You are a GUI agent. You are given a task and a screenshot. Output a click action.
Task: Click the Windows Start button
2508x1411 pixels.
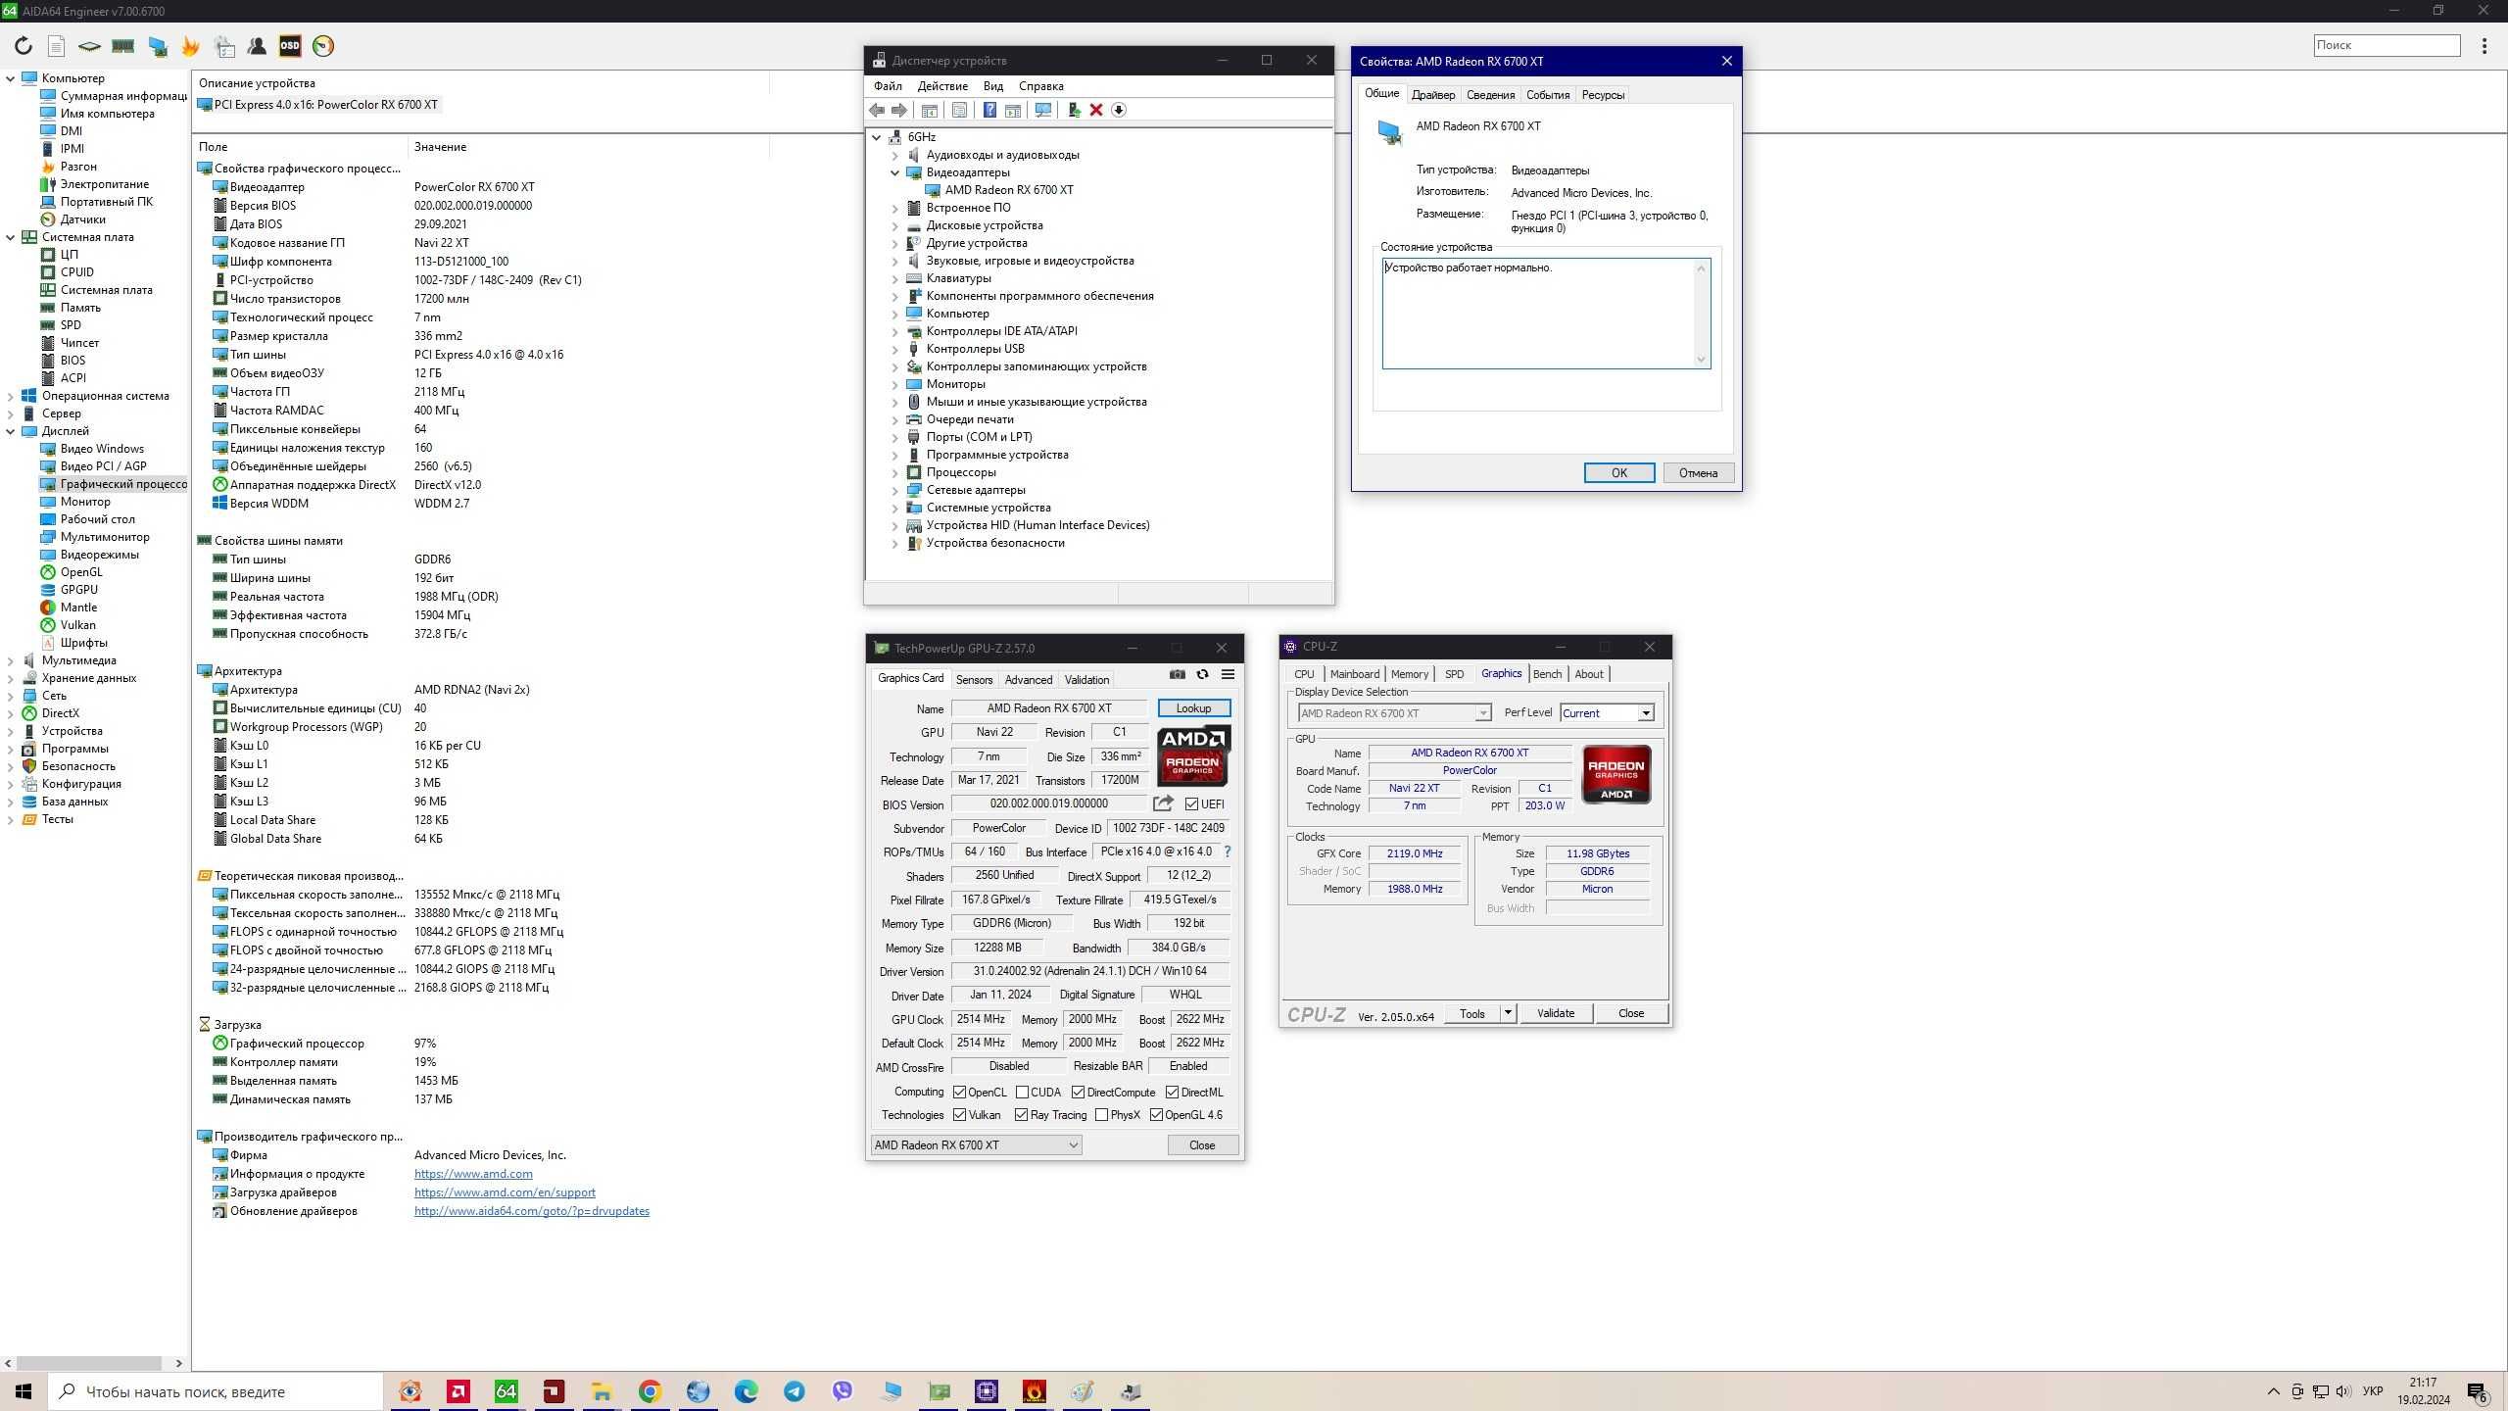click(x=24, y=1391)
